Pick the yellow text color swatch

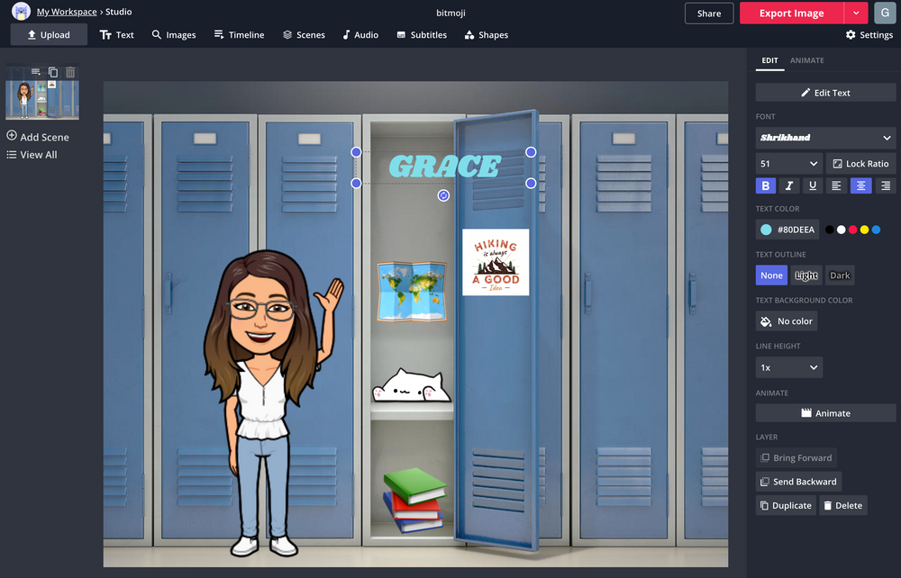point(864,230)
